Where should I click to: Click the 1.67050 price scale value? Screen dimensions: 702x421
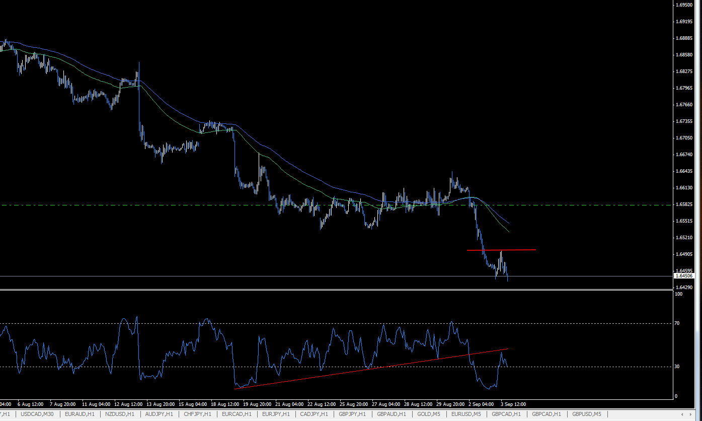click(683, 138)
